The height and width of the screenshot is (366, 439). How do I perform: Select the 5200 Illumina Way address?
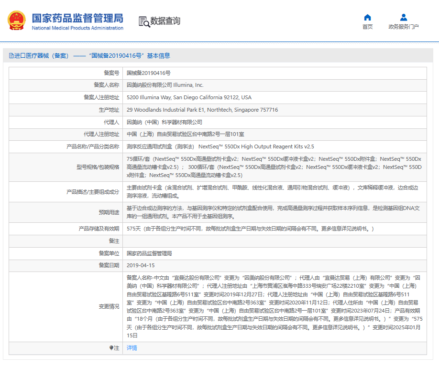pyautogui.click(x=189, y=97)
